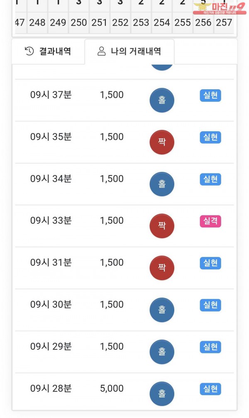Click the blue 홀 circle at 09시 37분
Viewport: 249px width, 418px height.
162,100
